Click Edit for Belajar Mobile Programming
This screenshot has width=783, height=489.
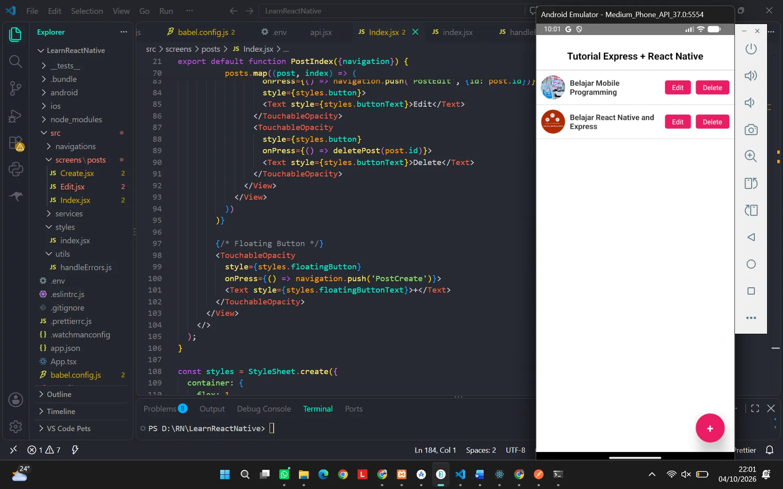point(677,88)
